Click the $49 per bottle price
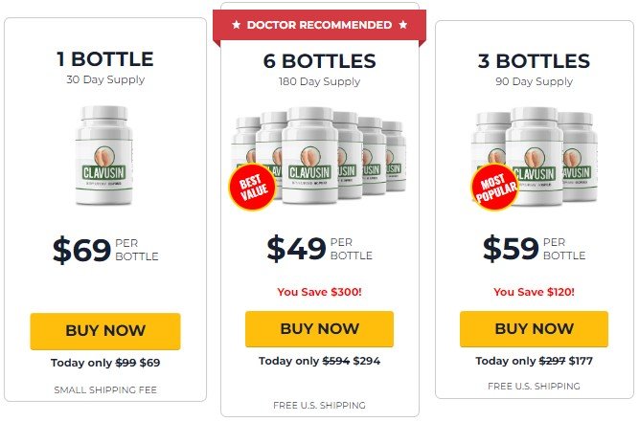 click(x=320, y=248)
